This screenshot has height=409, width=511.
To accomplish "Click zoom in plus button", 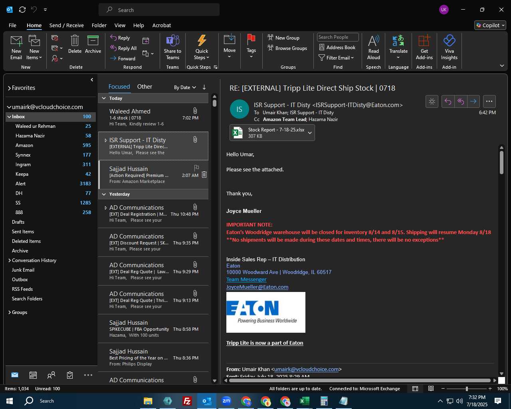I will click(490, 389).
